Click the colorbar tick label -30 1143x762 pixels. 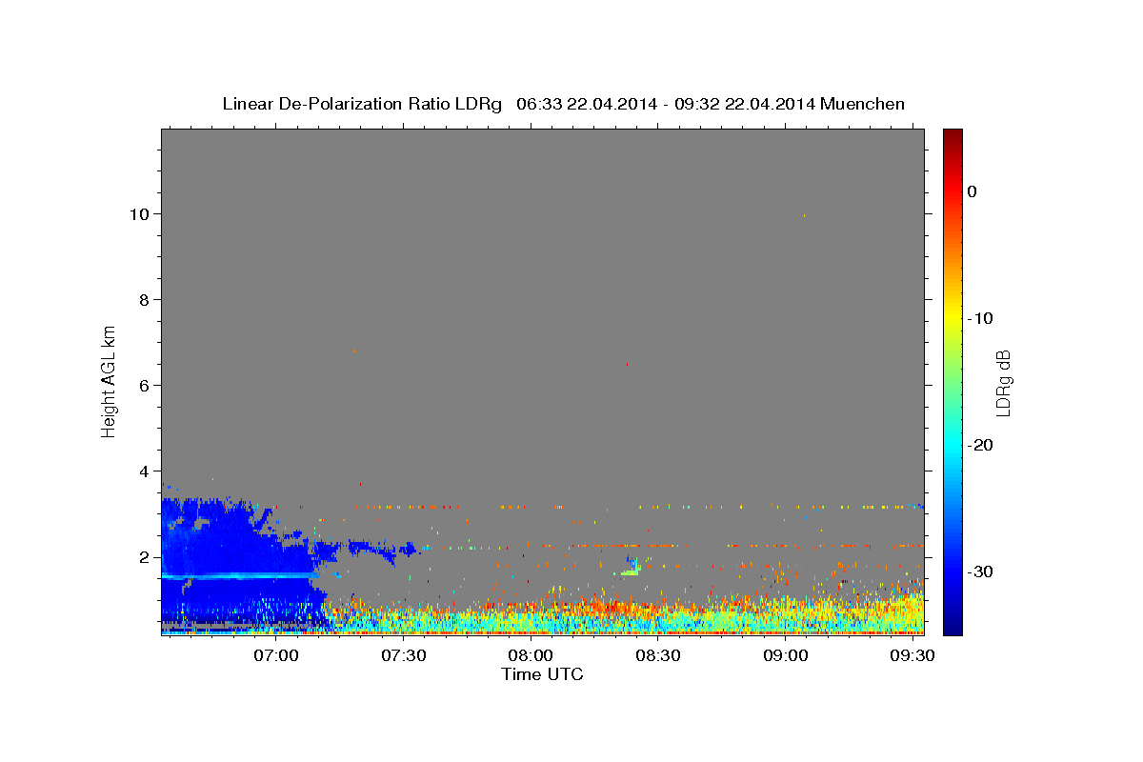point(980,571)
